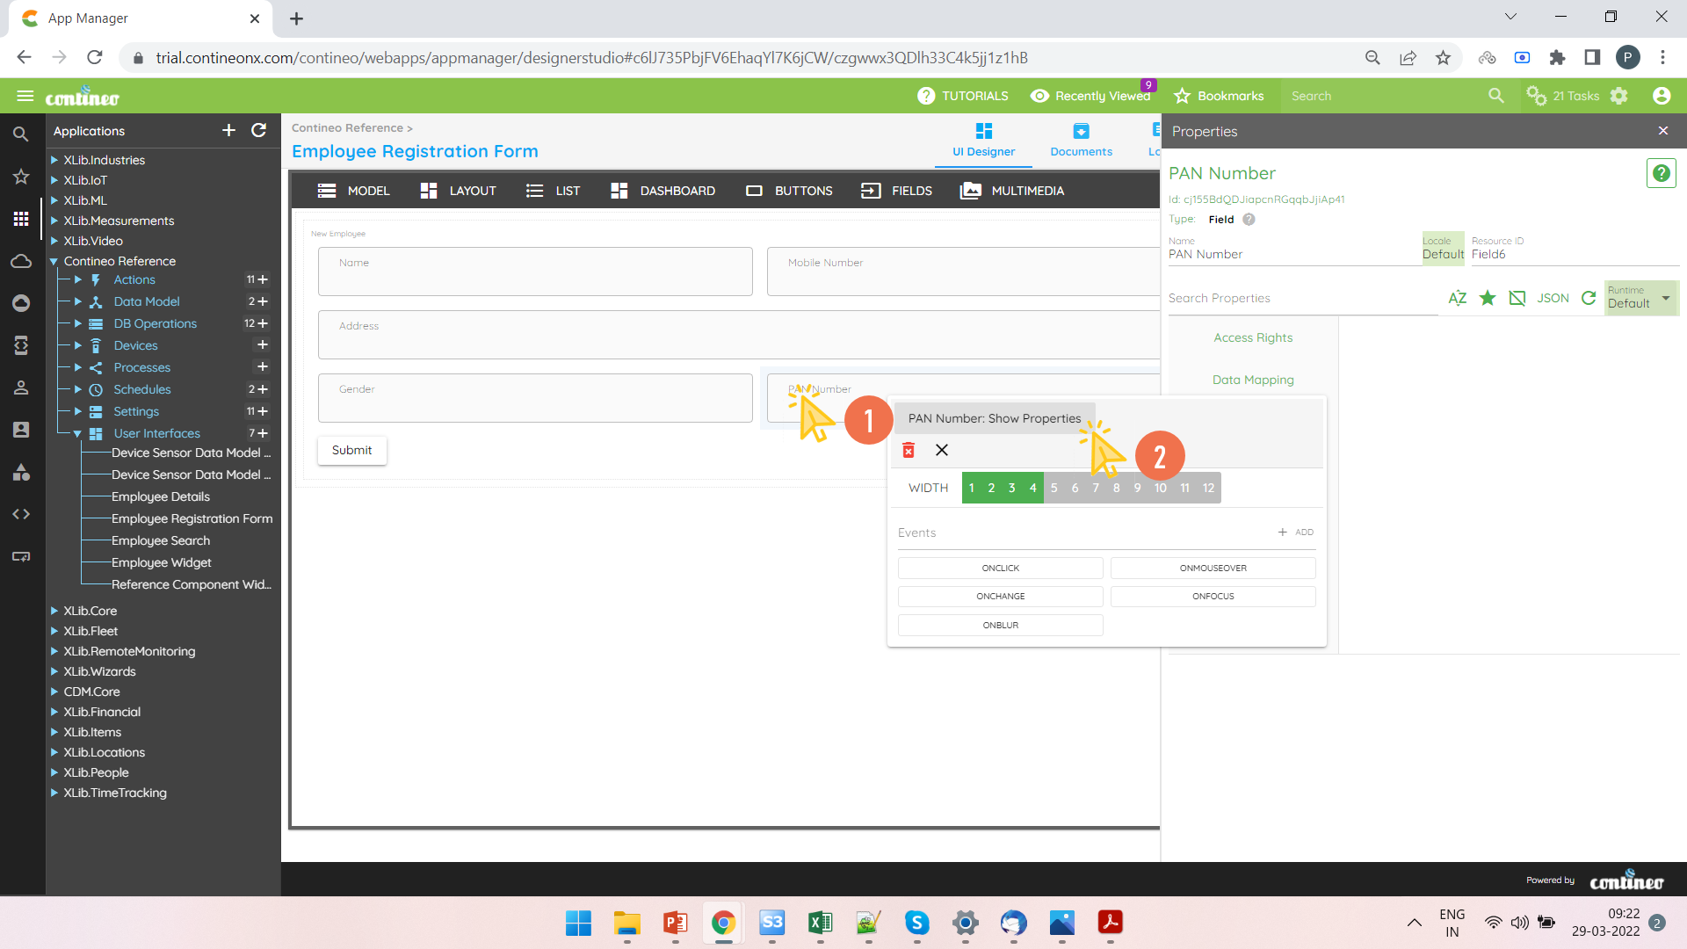
Task: Click the green help icon in Properties
Action: click(x=1661, y=173)
